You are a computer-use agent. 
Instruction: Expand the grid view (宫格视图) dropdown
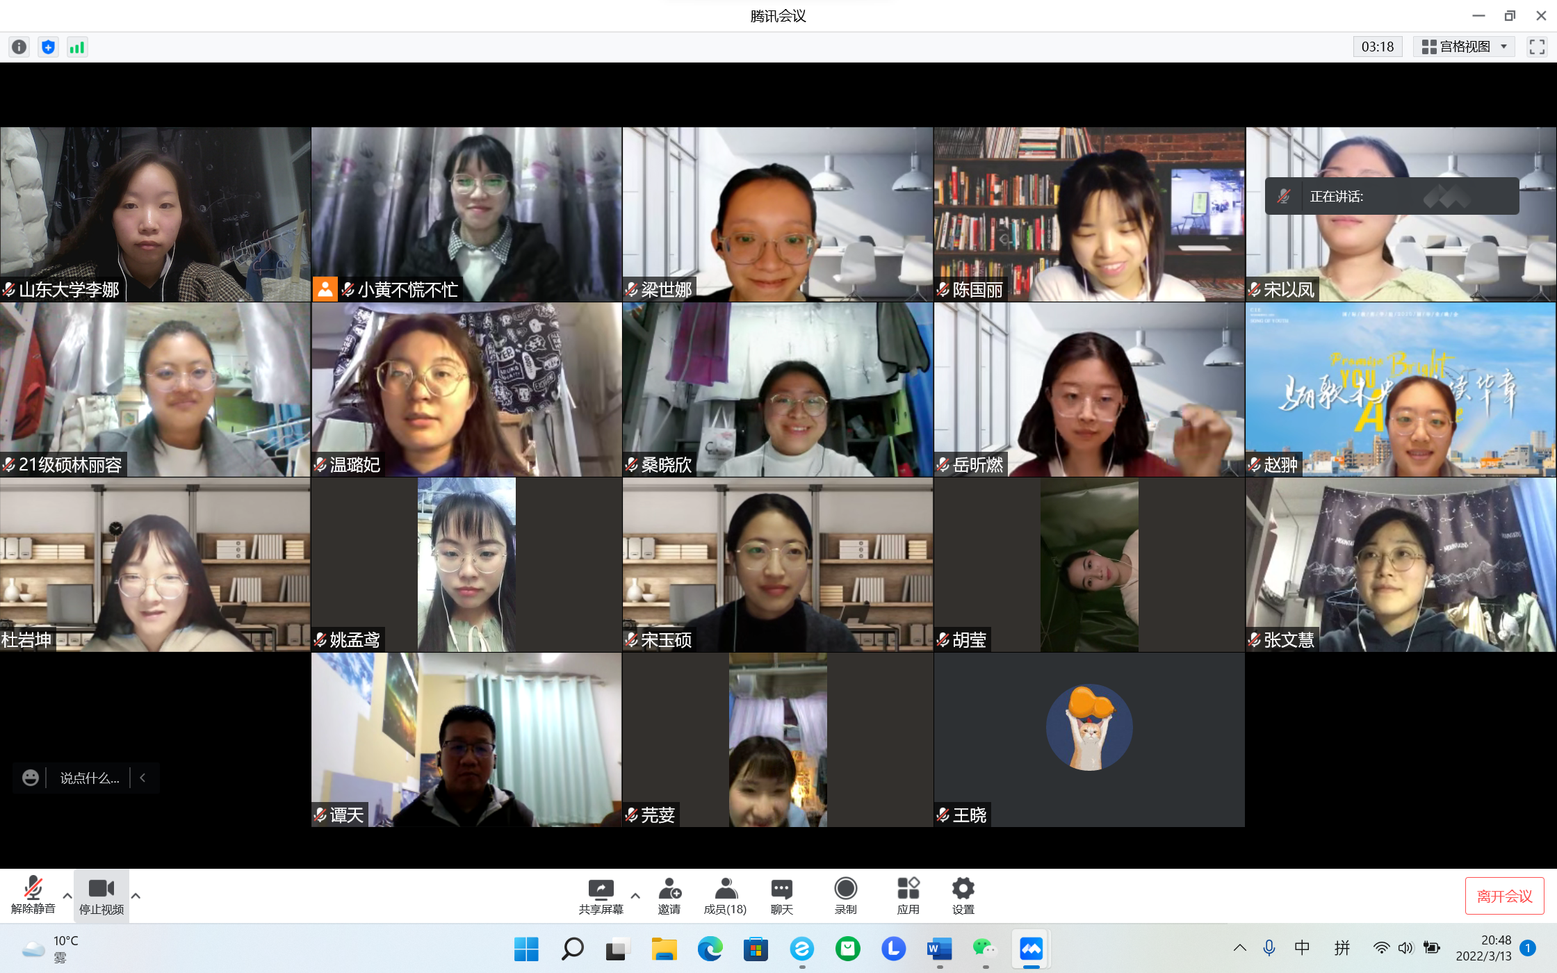(1464, 47)
